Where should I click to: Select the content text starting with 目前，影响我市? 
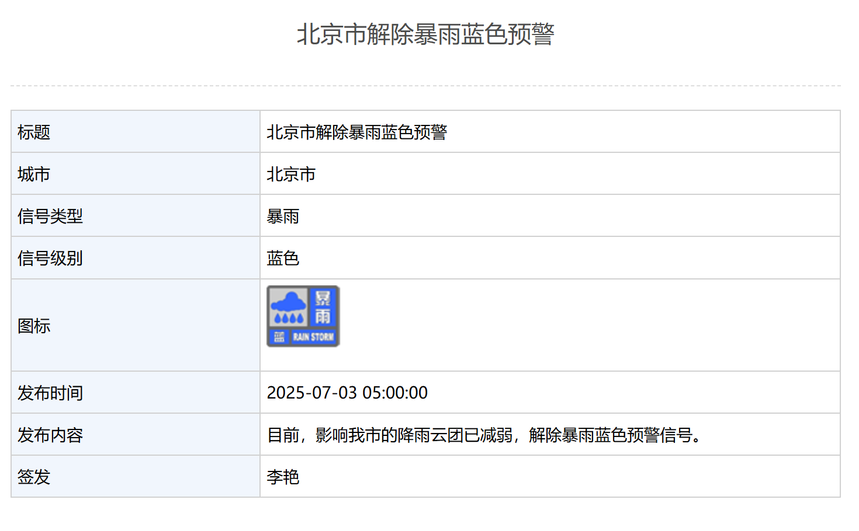[x=485, y=435]
